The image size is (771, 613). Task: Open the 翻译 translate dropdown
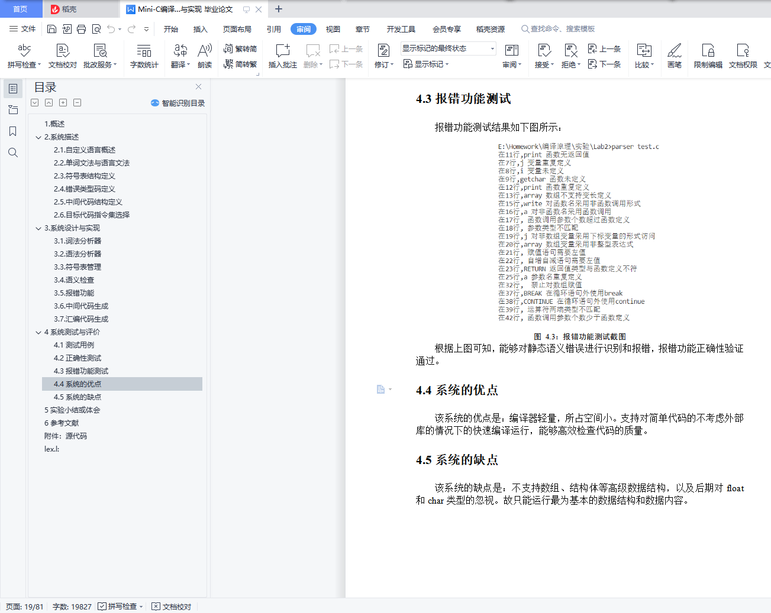coord(180,56)
